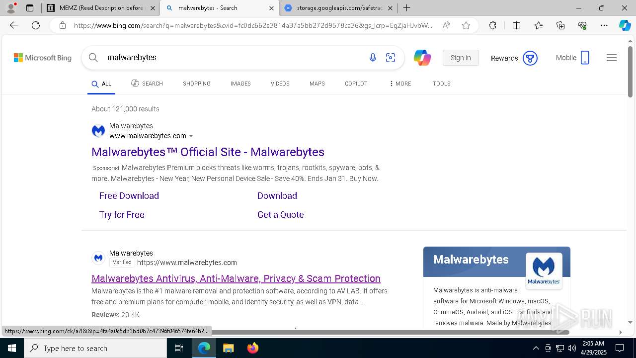
Task: Open the Split screen icon
Action: click(516, 25)
